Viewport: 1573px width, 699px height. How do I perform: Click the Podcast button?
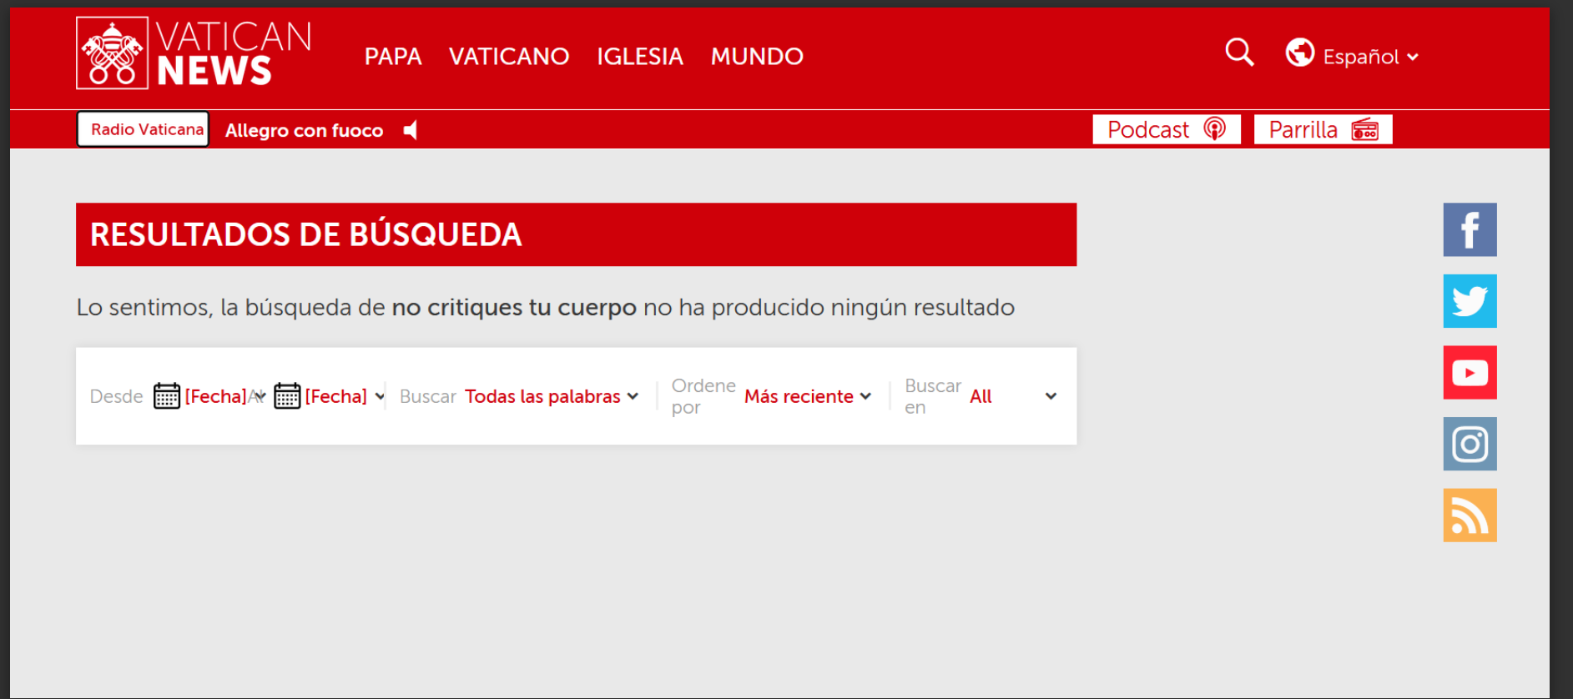coord(1166,129)
